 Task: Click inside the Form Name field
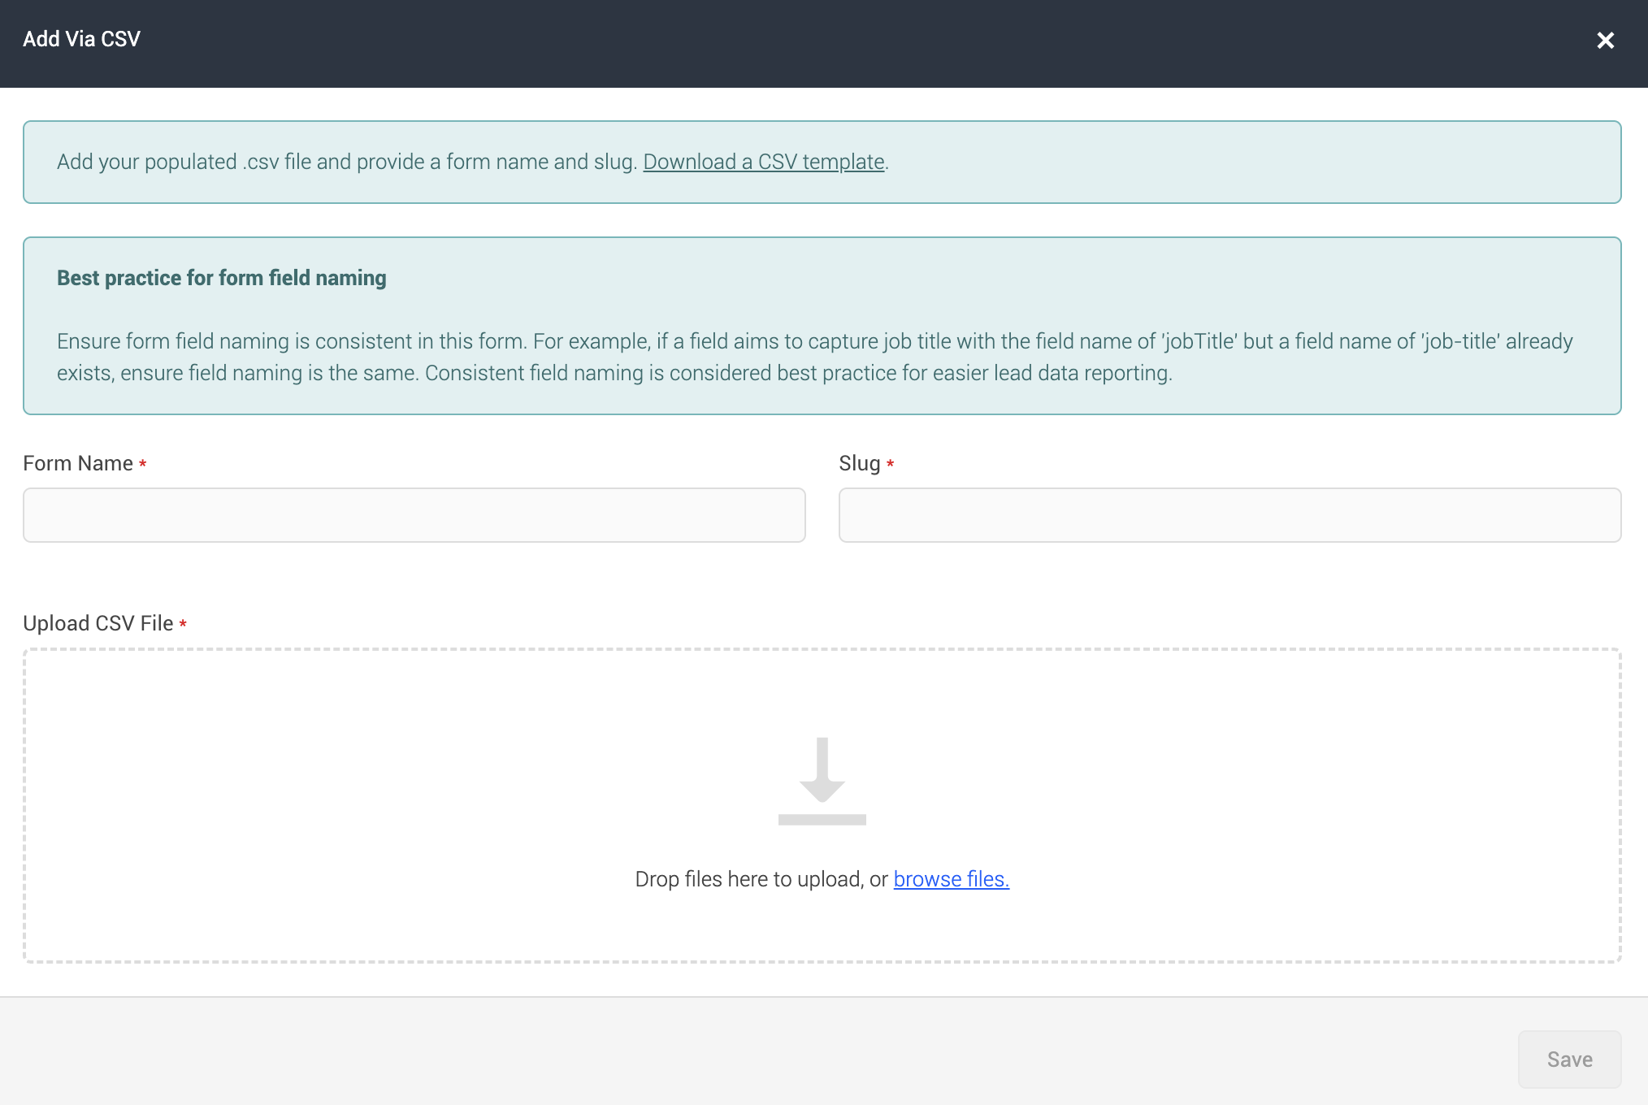414,514
